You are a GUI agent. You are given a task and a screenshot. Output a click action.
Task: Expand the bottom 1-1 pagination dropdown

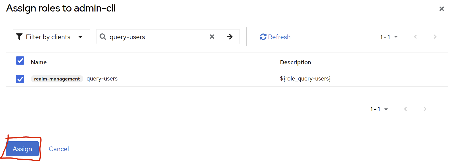pos(379,109)
